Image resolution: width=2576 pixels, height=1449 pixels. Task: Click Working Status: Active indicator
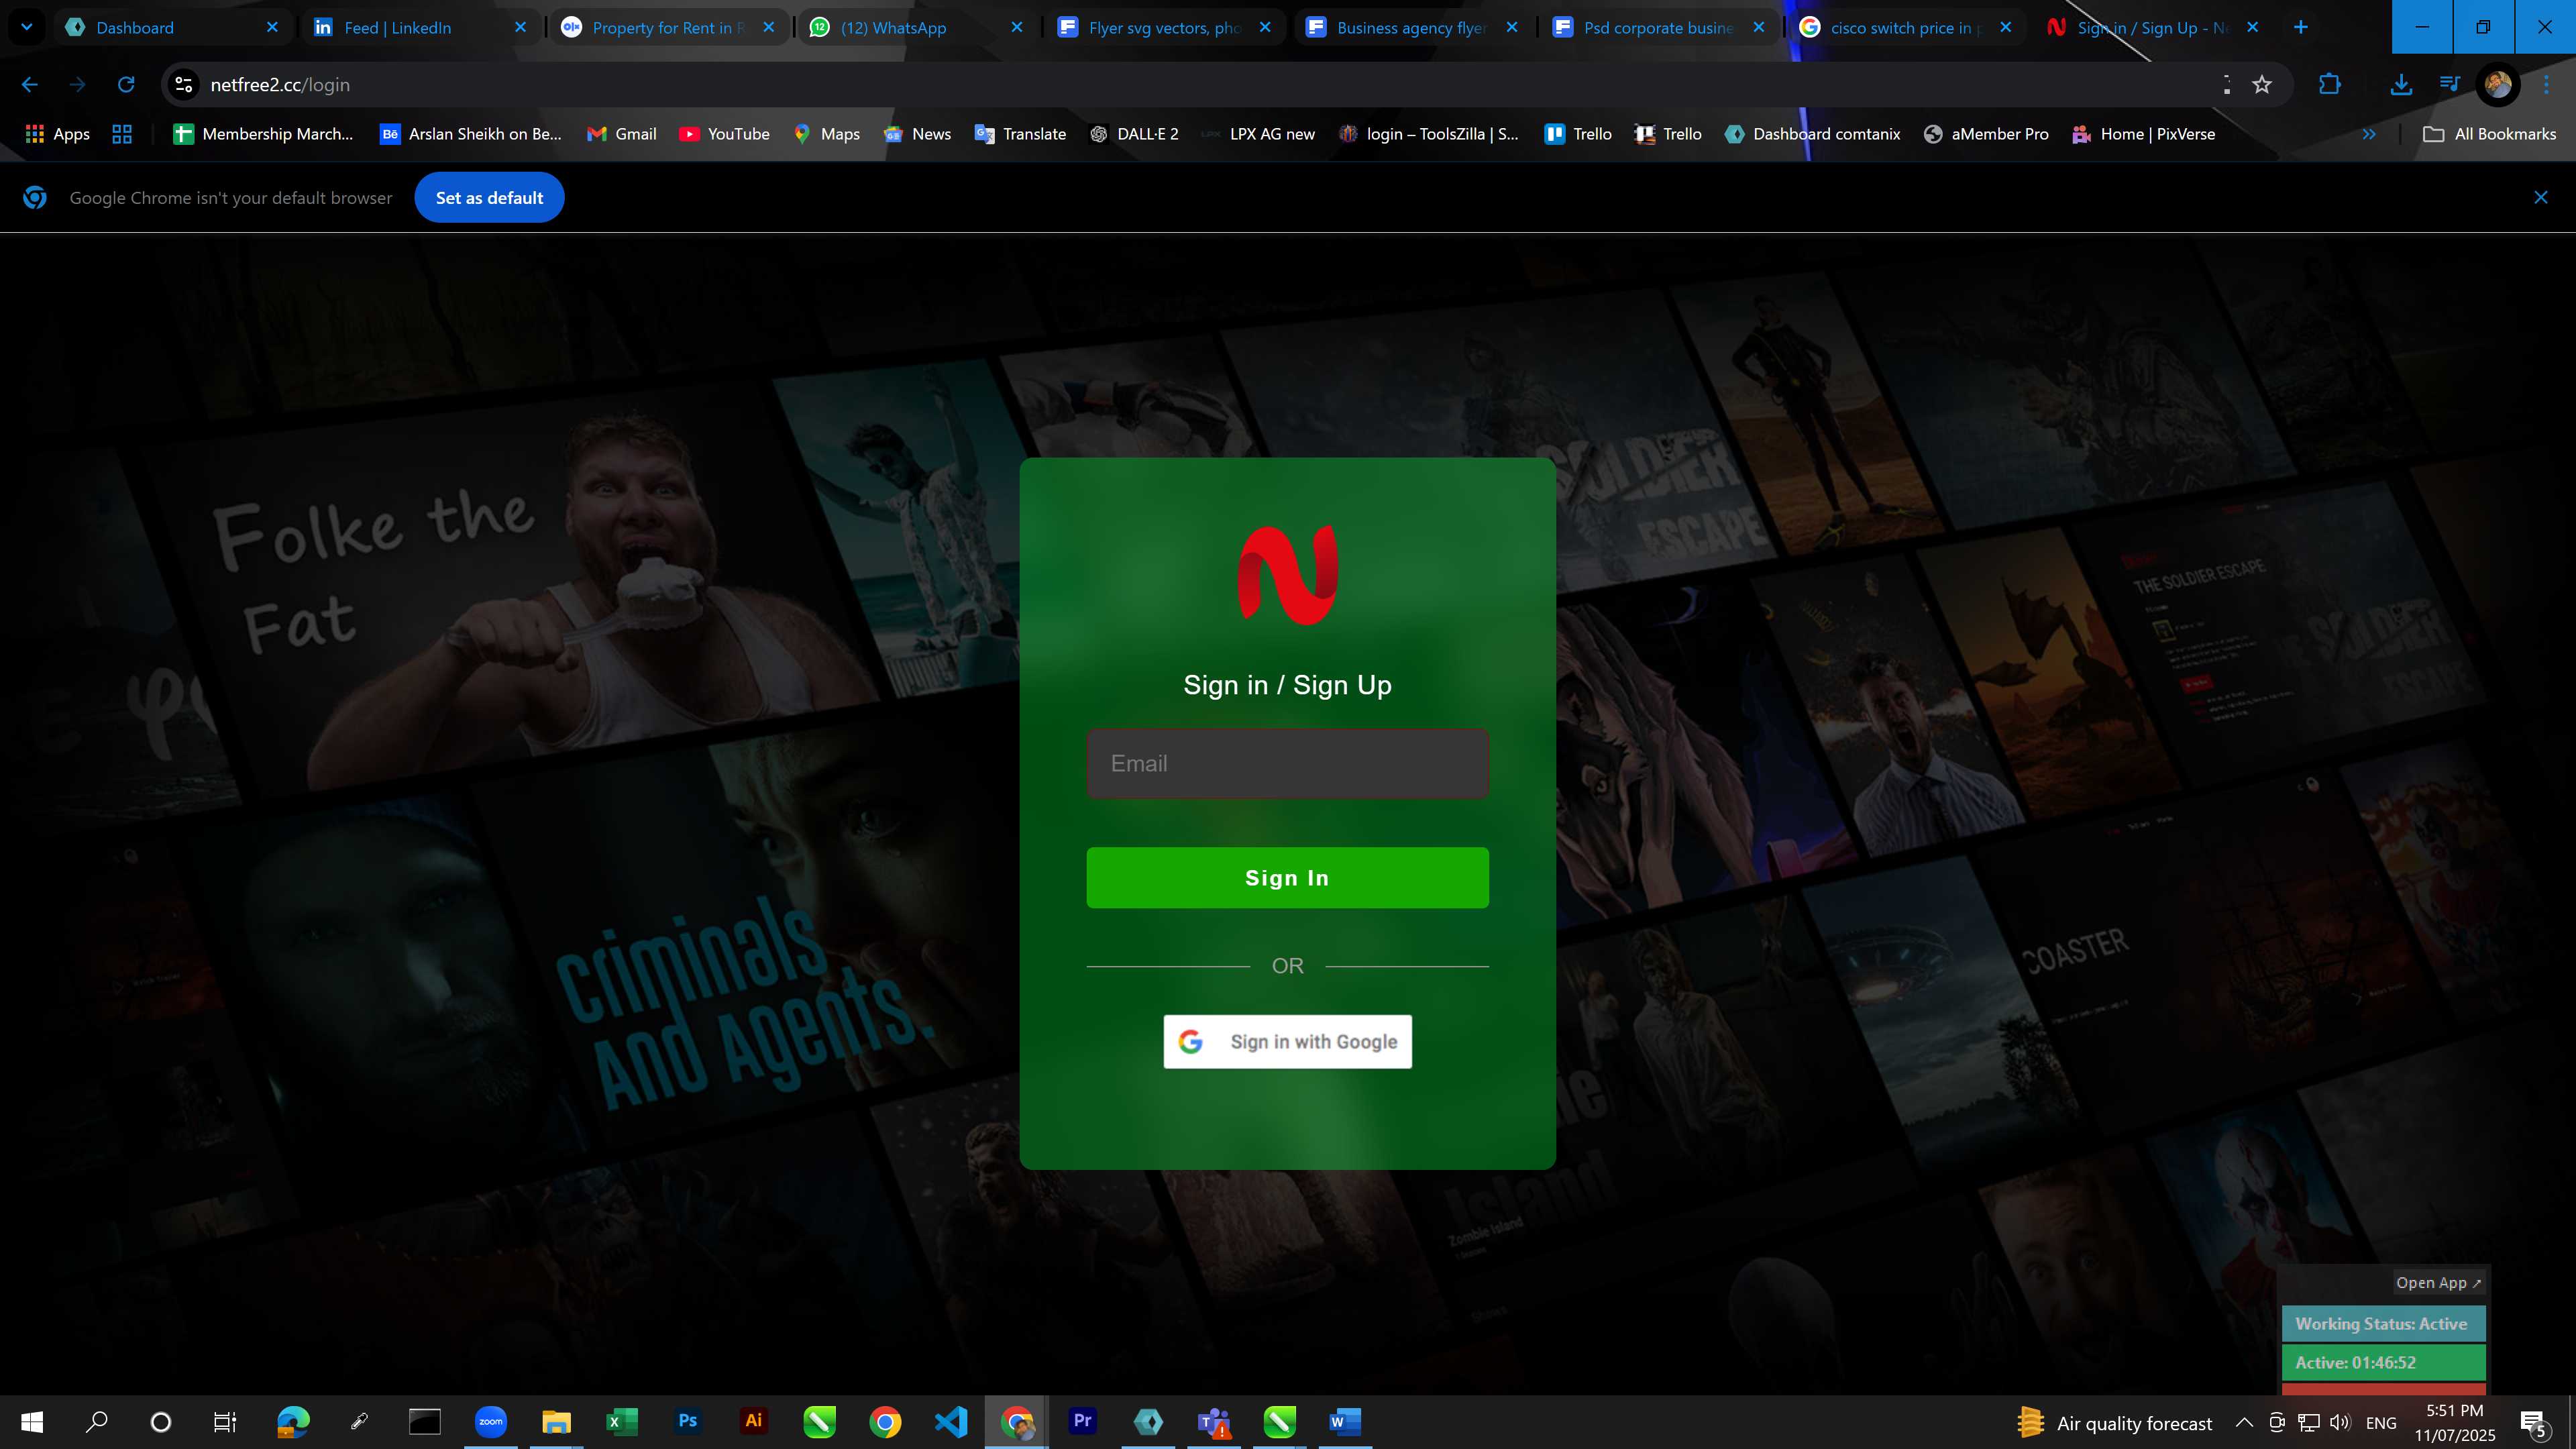[x=2383, y=1323]
